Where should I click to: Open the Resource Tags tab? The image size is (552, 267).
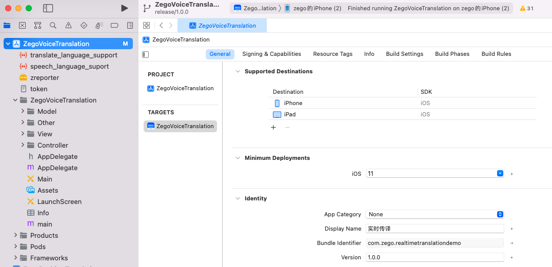(x=332, y=54)
